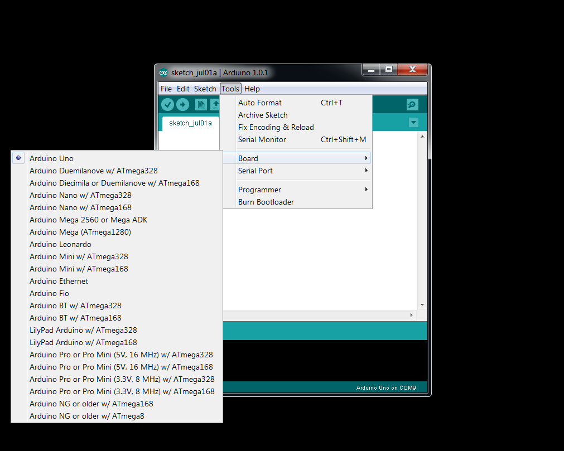Choose Pro Mini (5V, 16 MHz) w/ ATmega168
The width and height of the screenshot is (564, 451).
click(x=117, y=367)
